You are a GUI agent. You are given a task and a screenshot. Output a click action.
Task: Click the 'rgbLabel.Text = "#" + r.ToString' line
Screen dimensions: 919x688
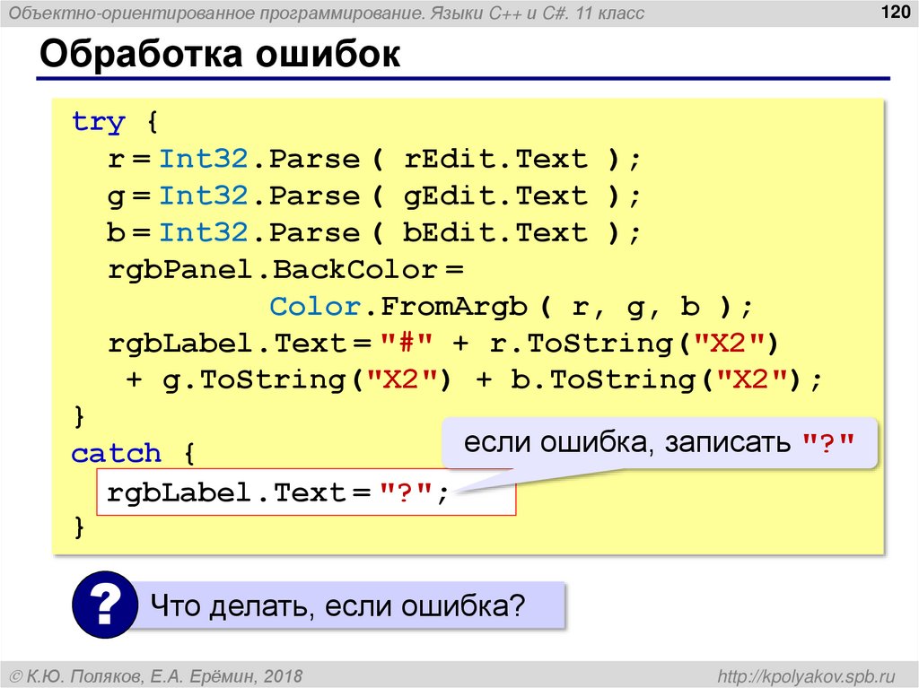point(443,344)
